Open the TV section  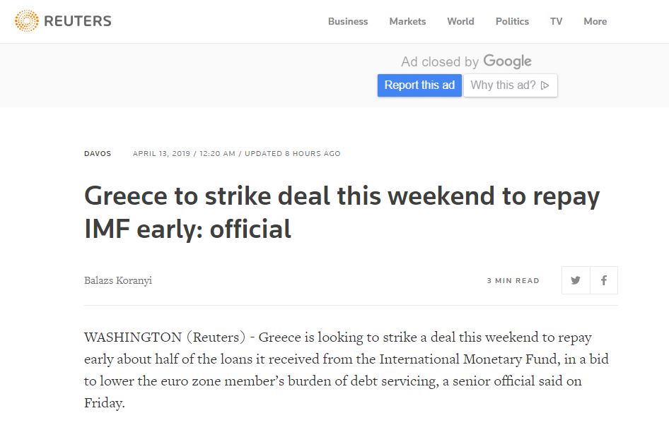(557, 21)
